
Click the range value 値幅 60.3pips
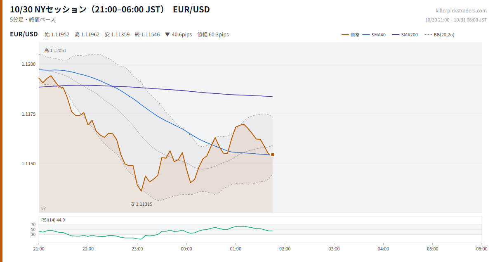click(x=213, y=35)
